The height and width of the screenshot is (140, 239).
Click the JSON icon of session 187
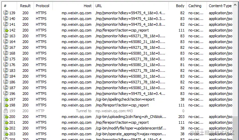6,88
